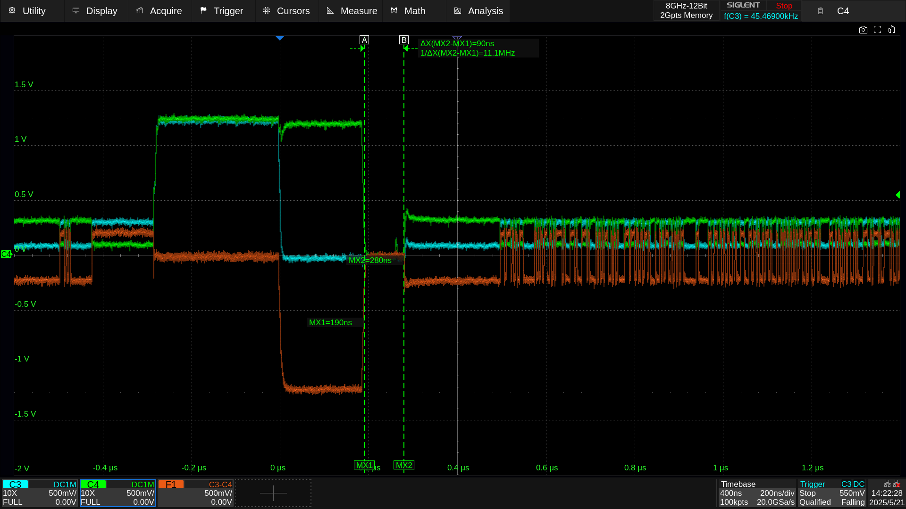Click the blue trigger position marker
Screen dimensions: 906x509
coord(279,38)
